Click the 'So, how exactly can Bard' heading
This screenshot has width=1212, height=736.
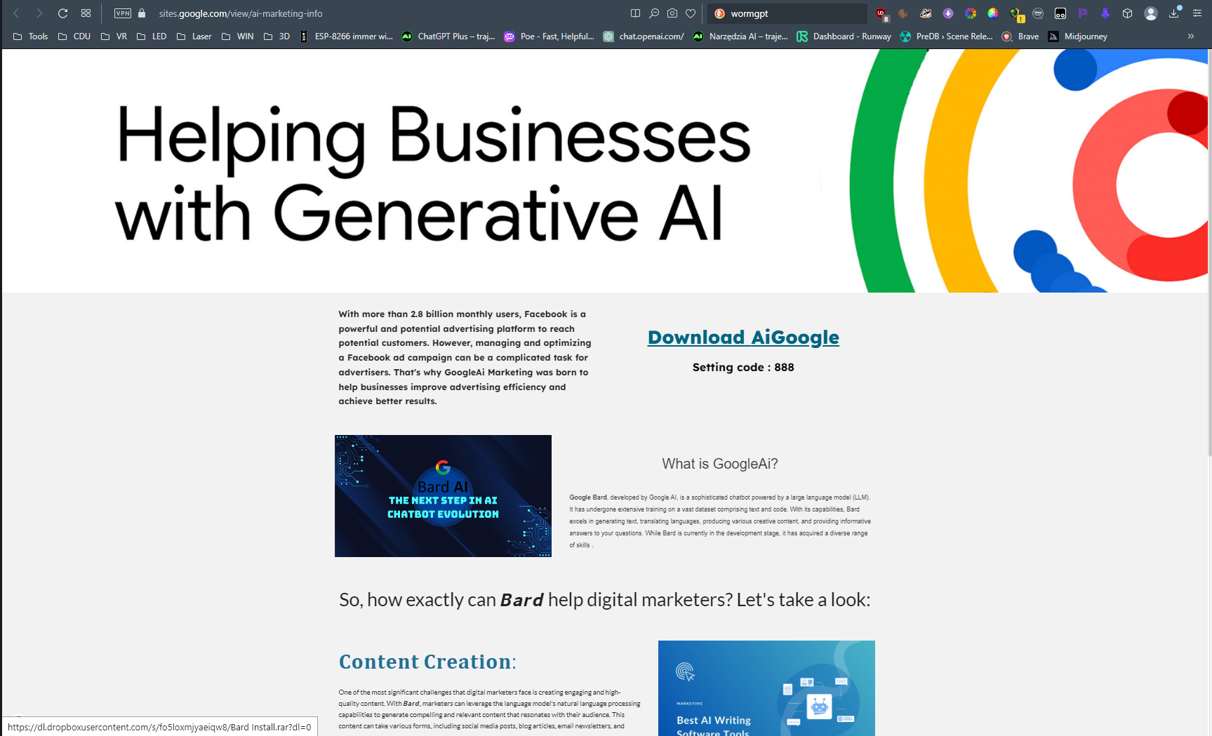click(x=605, y=600)
